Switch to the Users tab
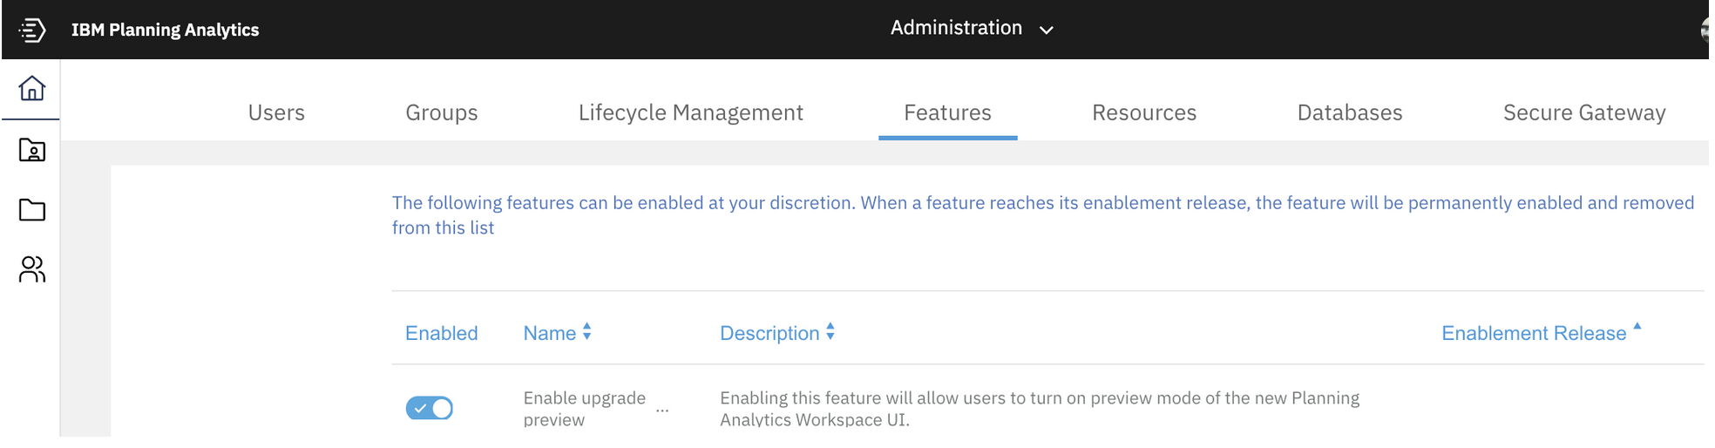The width and height of the screenshot is (1715, 448). (x=276, y=112)
